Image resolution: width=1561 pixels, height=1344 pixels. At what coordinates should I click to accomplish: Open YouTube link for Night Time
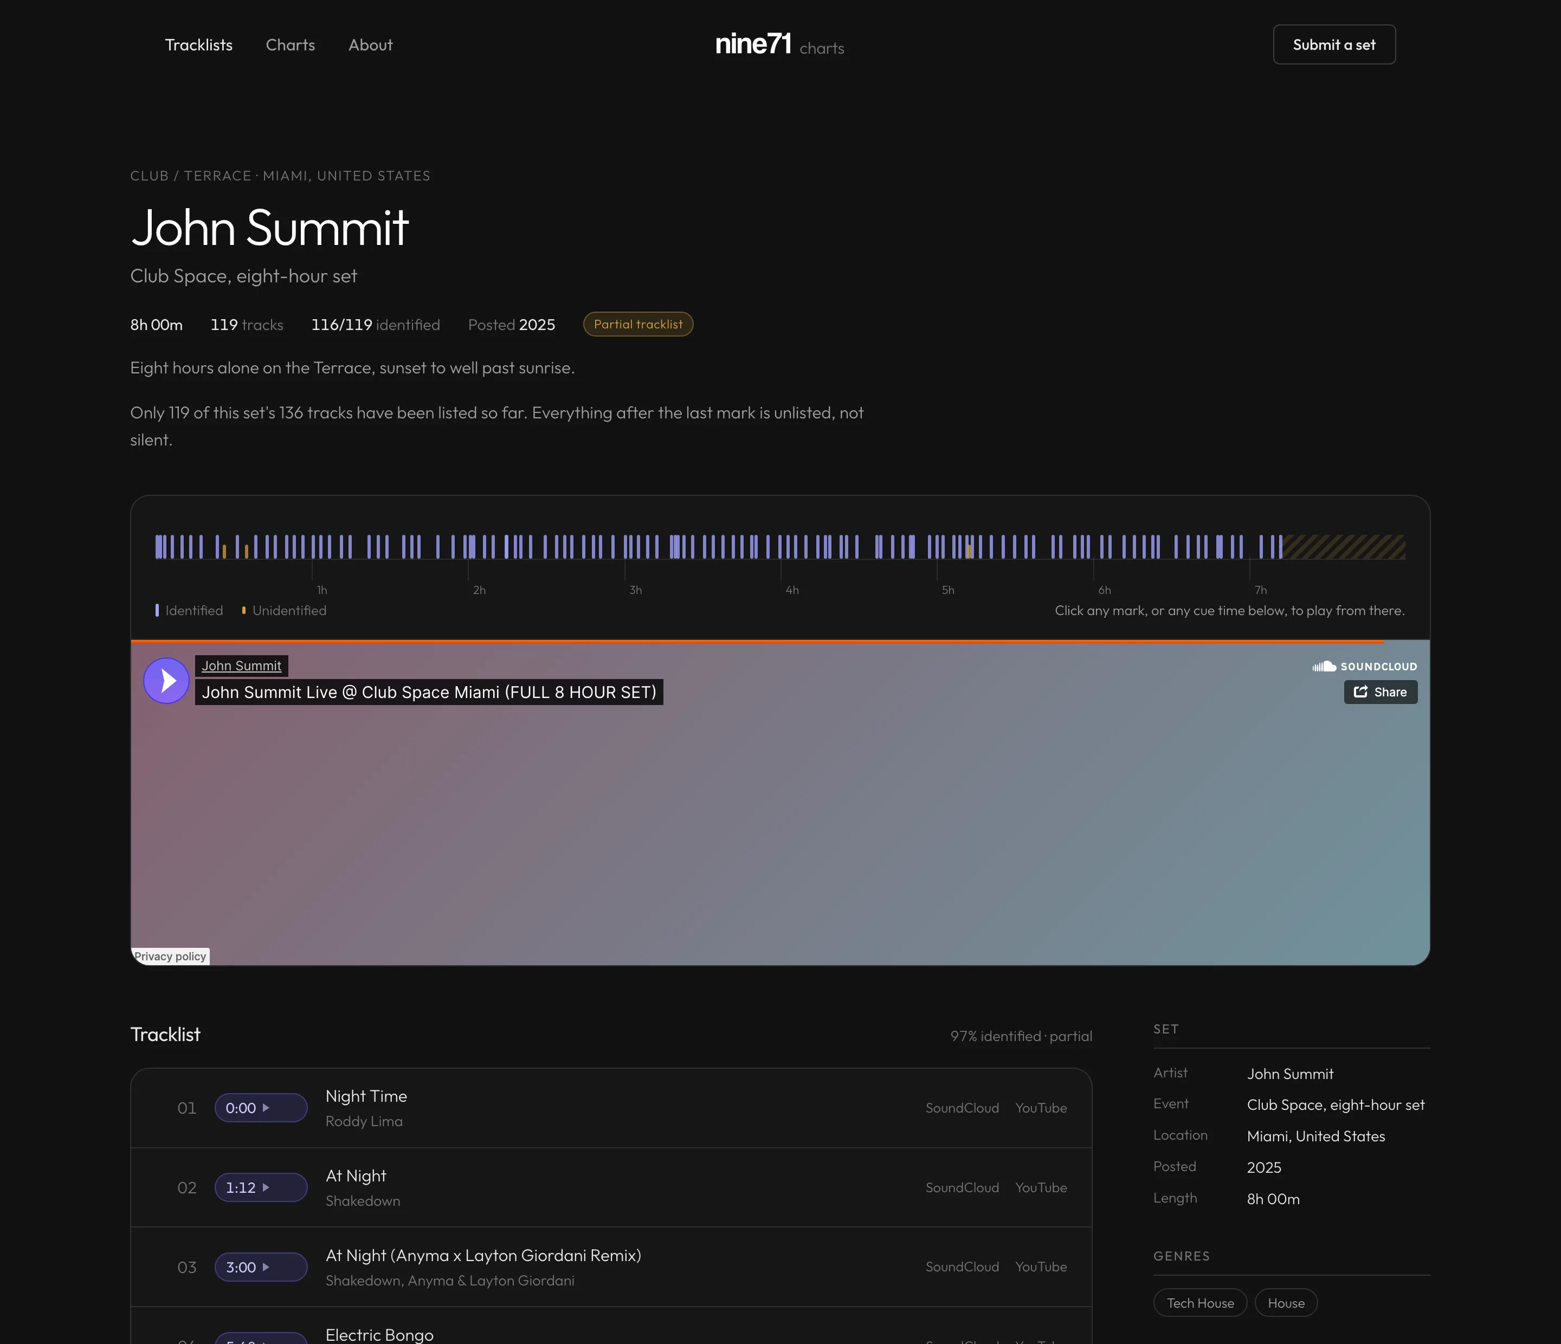[1041, 1108]
